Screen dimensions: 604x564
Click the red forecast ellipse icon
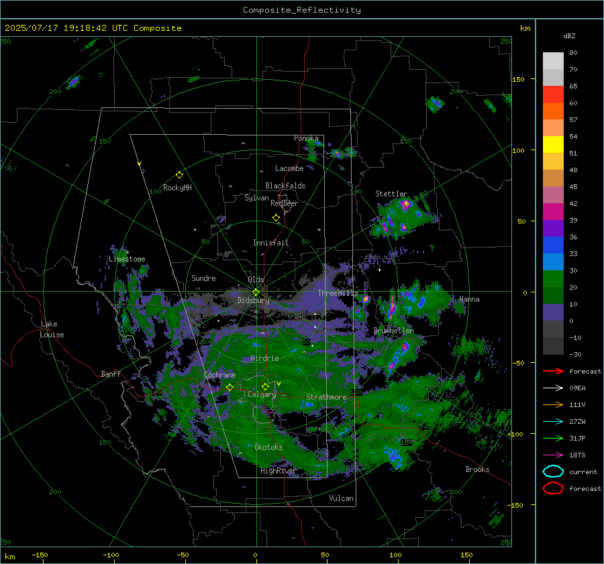coord(553,488)
